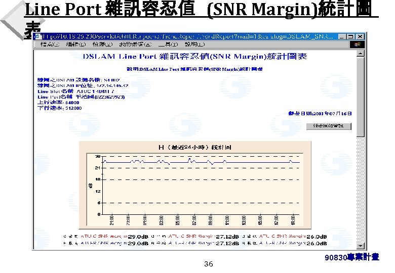Click the scrollbar up arrow
The image size is (395, 273).
click(361, 54)
